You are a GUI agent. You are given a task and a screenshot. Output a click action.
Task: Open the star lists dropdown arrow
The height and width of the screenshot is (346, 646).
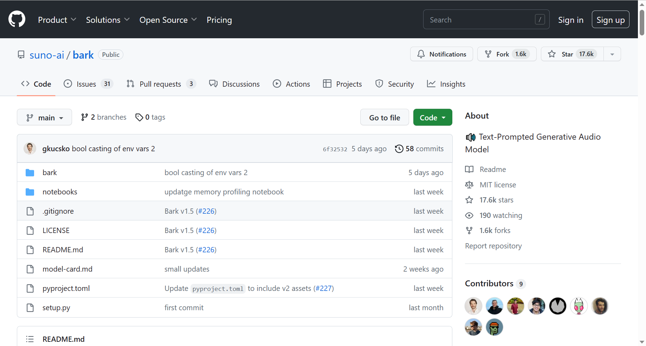612,54
